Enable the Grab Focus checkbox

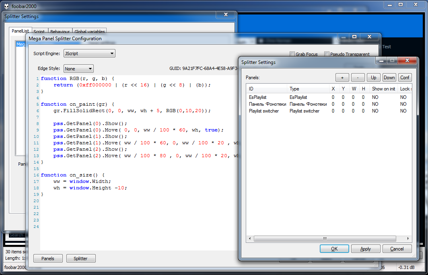click(292, 54)
